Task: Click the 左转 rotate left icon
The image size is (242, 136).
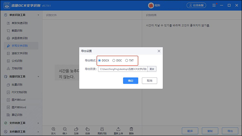Action: (76, 129)
